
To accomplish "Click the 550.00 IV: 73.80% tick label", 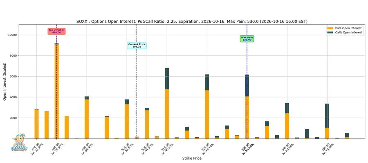I will pos(328,148).
